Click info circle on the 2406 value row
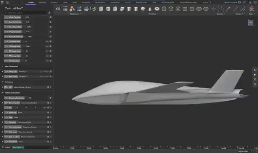This screenshot has width=258, height=153. click(50, 37)
